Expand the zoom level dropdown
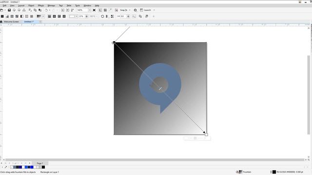This screenshot has width=312, height=175. click(x=90, y=10)
